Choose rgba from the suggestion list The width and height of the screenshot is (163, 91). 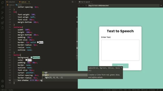[65, 75]
